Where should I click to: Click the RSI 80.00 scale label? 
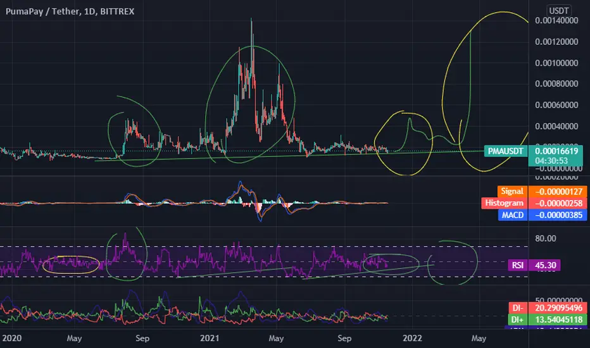(546, 239)
